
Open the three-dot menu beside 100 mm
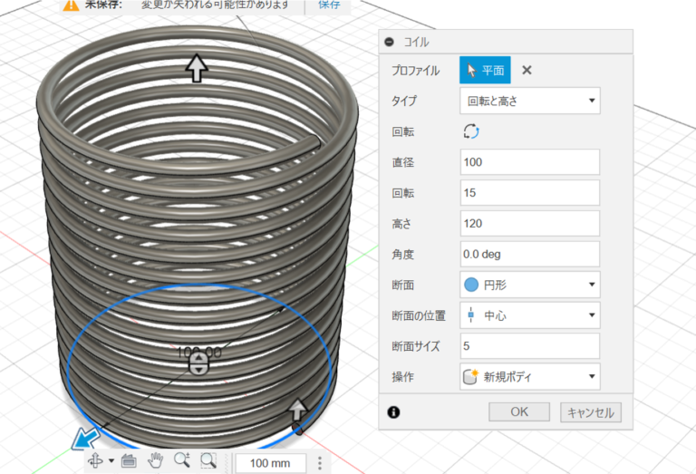point(320,463)
